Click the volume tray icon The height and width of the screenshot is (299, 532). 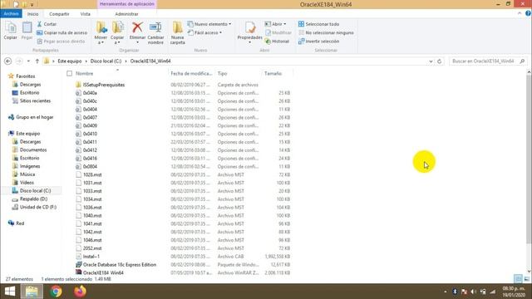click(x=474, y=292)
